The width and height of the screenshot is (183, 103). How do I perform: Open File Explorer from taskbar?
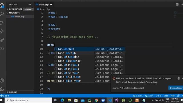point(69,100)
